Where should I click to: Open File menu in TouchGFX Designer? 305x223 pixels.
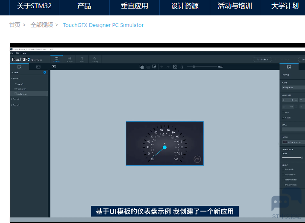[12, 53]
